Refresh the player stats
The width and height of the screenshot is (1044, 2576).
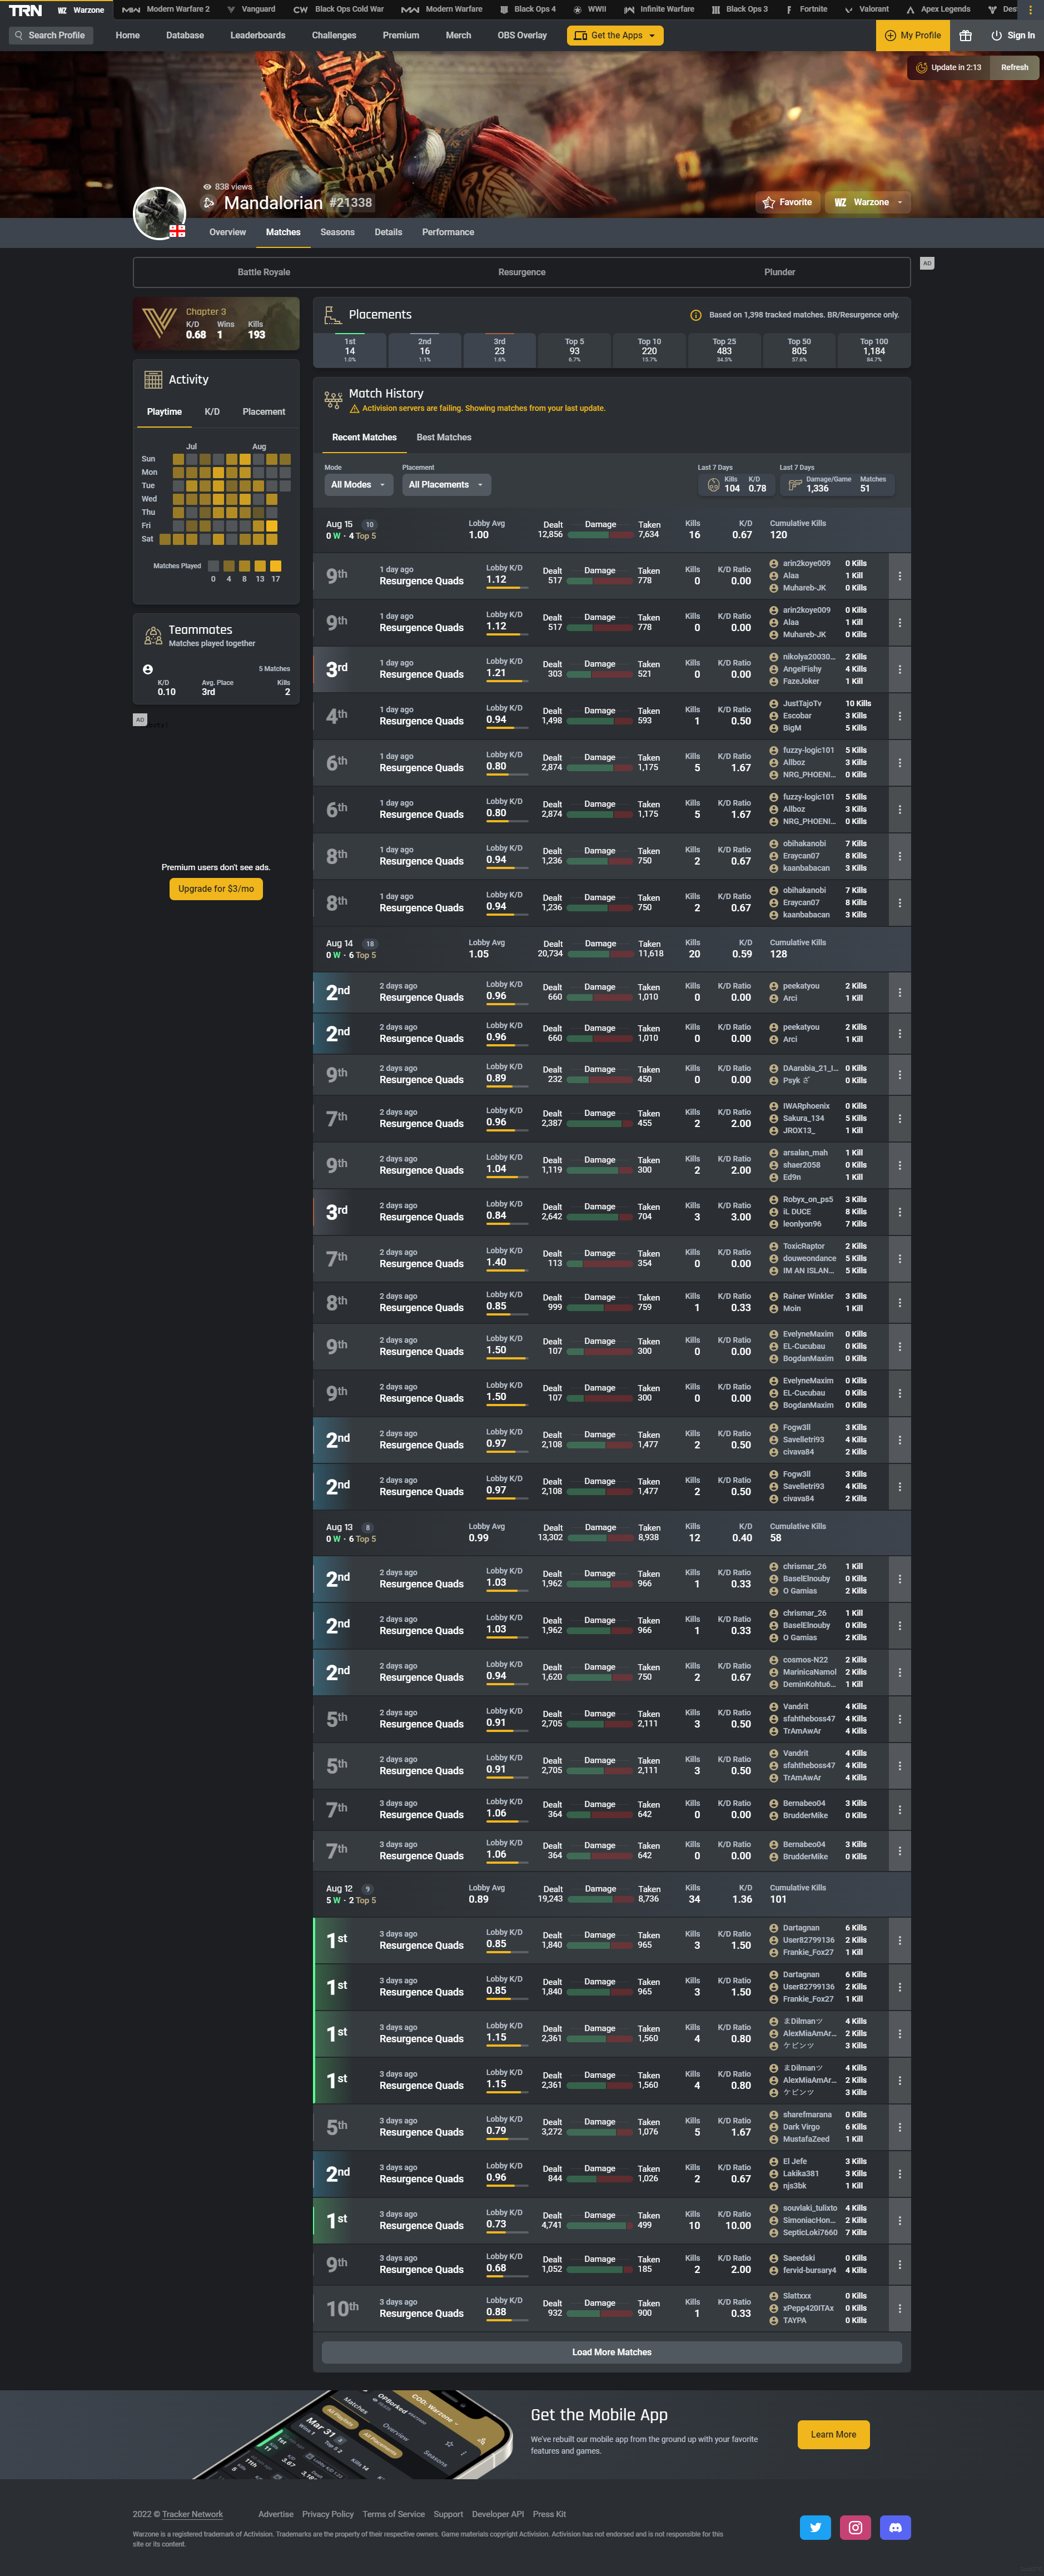[x=1014, y=67]
